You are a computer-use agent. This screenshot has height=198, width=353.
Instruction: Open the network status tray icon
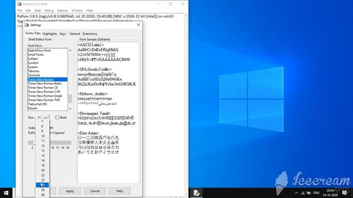click(303, 193)
